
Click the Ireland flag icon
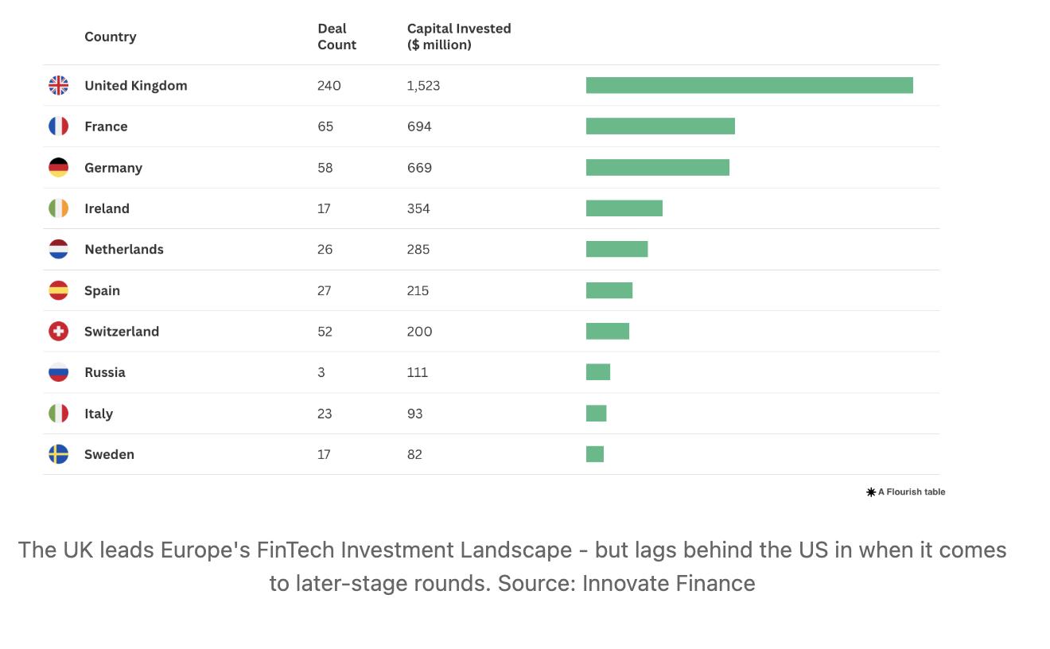58,208
